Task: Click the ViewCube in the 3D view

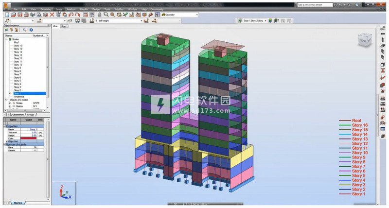Action: click(x=365, y=40)
